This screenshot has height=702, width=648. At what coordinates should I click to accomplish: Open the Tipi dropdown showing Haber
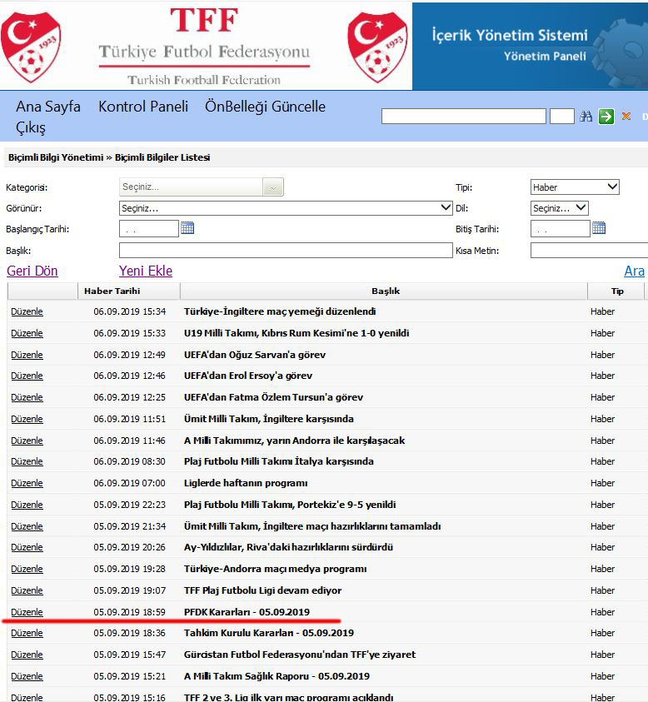(575, 187)
